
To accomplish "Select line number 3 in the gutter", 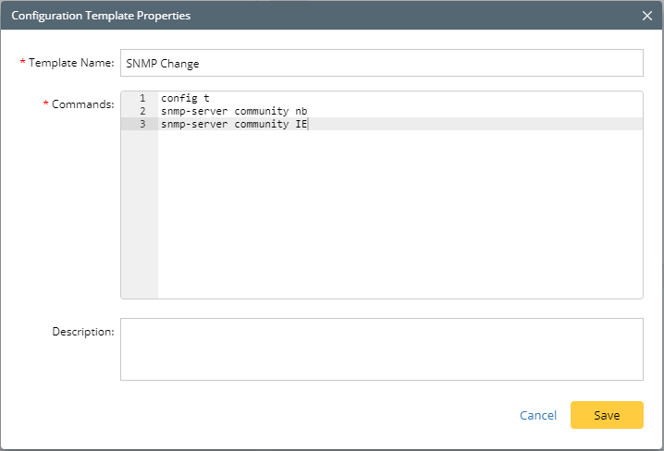I will tap(142, 124).
